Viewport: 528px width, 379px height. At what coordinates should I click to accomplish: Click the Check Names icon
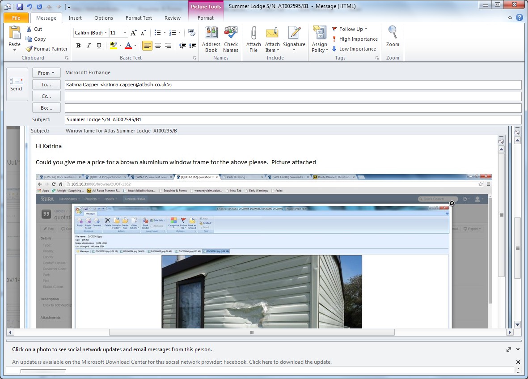[x=231, y=34]
